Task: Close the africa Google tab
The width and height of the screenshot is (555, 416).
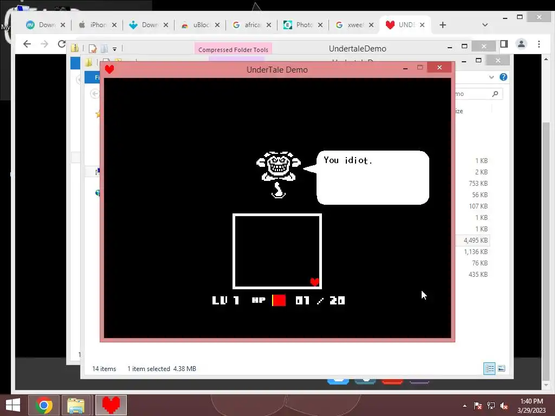Action: pyautogui.click(x=269, y=25)
